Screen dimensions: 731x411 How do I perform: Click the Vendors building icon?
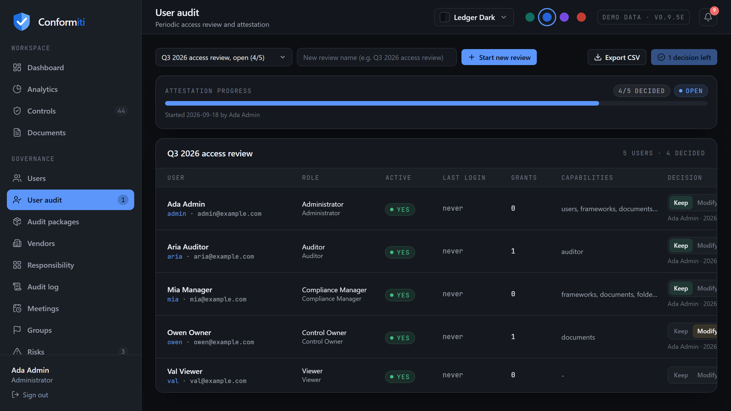coord(17,243)
